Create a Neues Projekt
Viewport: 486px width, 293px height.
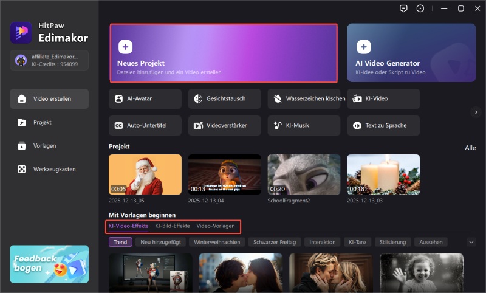[224, 53]
